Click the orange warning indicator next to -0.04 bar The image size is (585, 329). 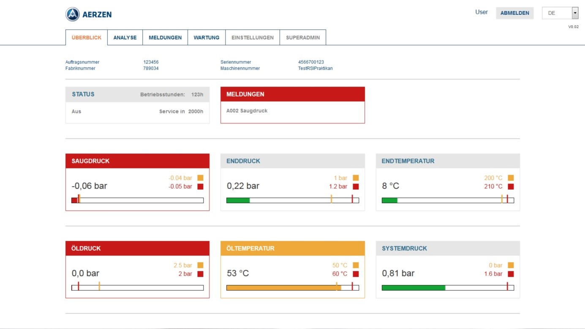201,178
